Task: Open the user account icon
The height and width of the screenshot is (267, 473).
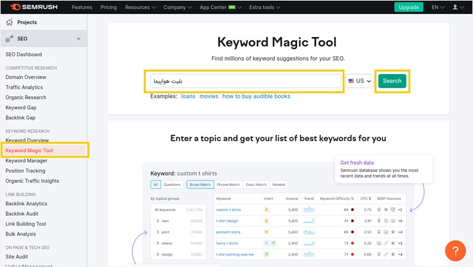Action: click(455, 7)
